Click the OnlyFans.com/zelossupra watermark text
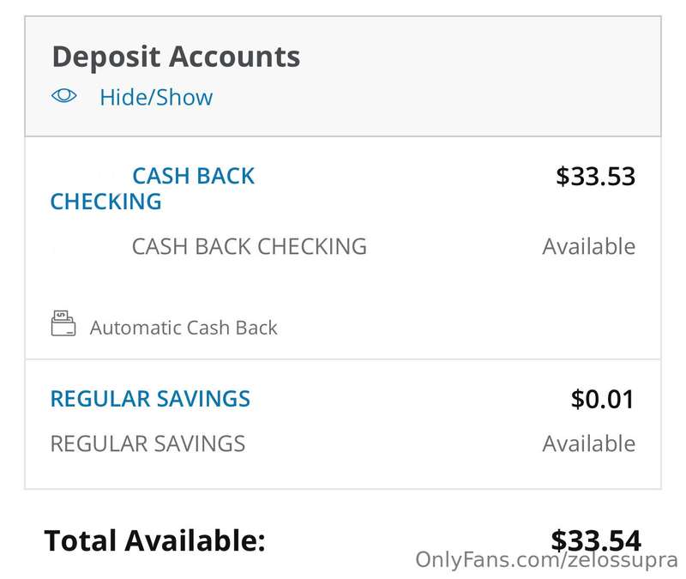 coord(546,560)
